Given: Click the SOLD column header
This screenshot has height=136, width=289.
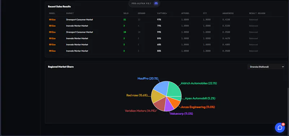Looking at the screenshot, I should pyautogui.click(x=126, y=13).
